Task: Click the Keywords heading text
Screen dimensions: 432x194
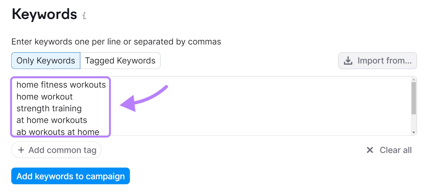Action: [x=45, y=14]
